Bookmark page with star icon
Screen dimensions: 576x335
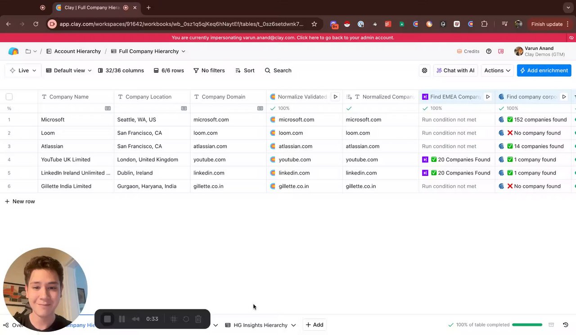(314, 24)
